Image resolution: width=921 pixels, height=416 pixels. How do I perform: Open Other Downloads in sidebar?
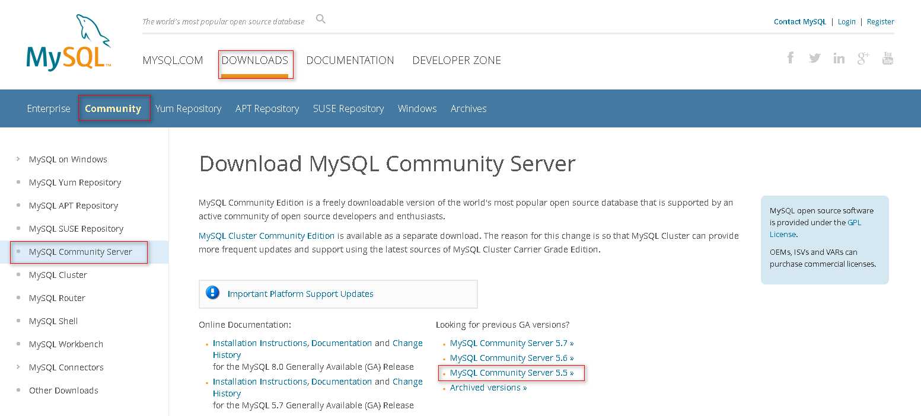63,391
